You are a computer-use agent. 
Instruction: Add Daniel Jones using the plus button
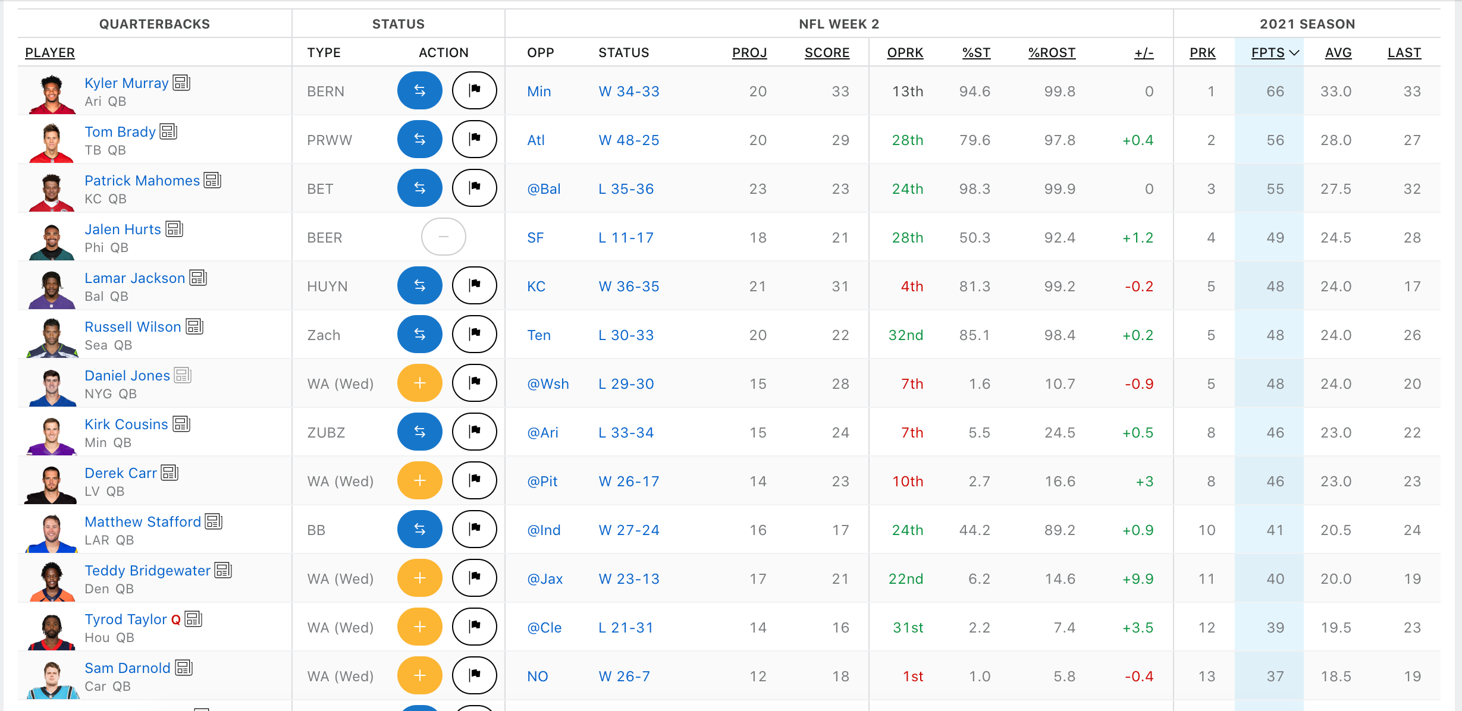coord(419,383)
